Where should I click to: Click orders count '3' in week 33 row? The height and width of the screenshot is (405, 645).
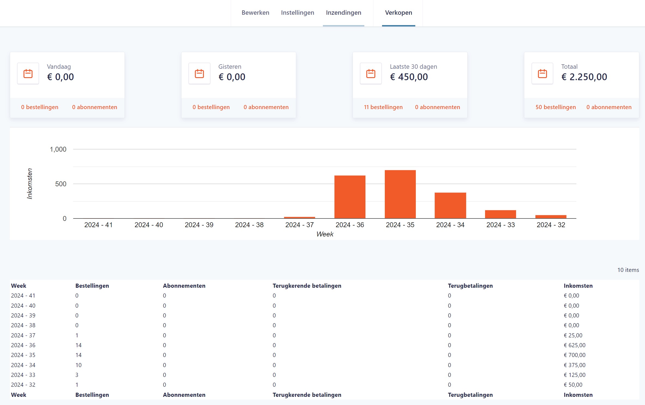pos(77,375)
